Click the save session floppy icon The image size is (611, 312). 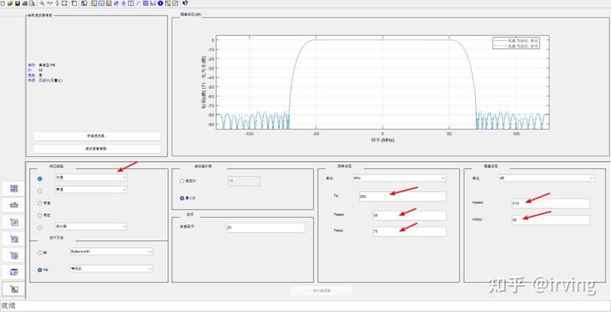coord(17,3)
